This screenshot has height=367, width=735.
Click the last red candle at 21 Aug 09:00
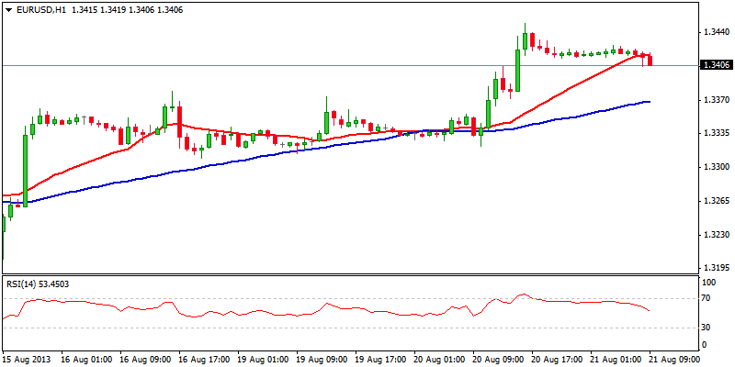click(x=650, y=60)
